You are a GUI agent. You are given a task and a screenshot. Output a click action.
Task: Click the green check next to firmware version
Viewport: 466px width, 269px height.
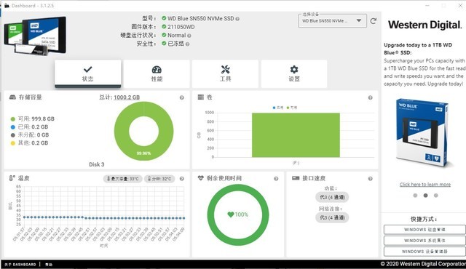pyautogui.click(x=164, y=27)
